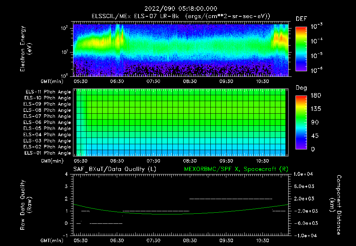Screen dimensions: 356x246
Task: Click the ELS-05 Pitch Angle row label
Action: pos(47,129)
